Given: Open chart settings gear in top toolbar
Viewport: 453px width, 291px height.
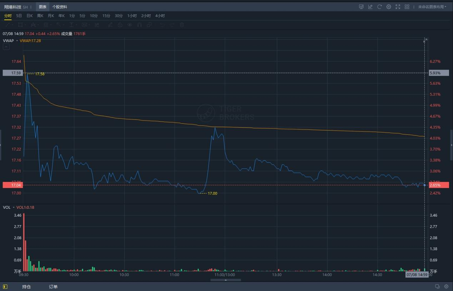Looking at the screenshot, I should 389,7.
